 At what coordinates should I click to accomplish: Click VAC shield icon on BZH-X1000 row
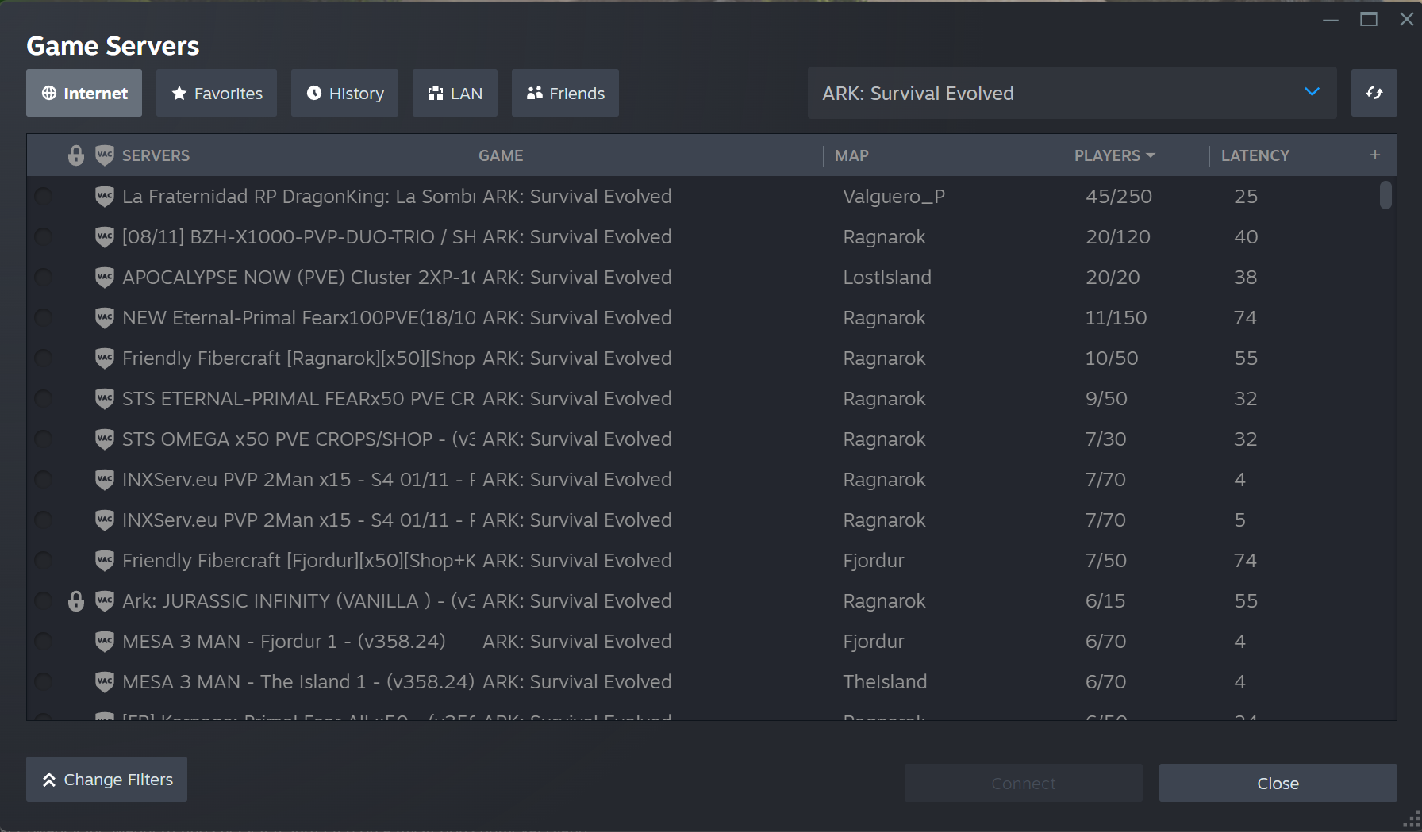(105, 237)
